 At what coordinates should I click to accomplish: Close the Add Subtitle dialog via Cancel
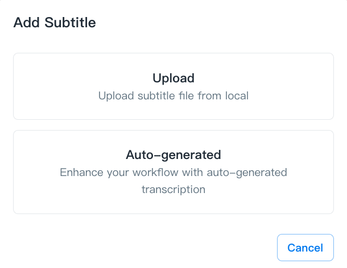305,248
